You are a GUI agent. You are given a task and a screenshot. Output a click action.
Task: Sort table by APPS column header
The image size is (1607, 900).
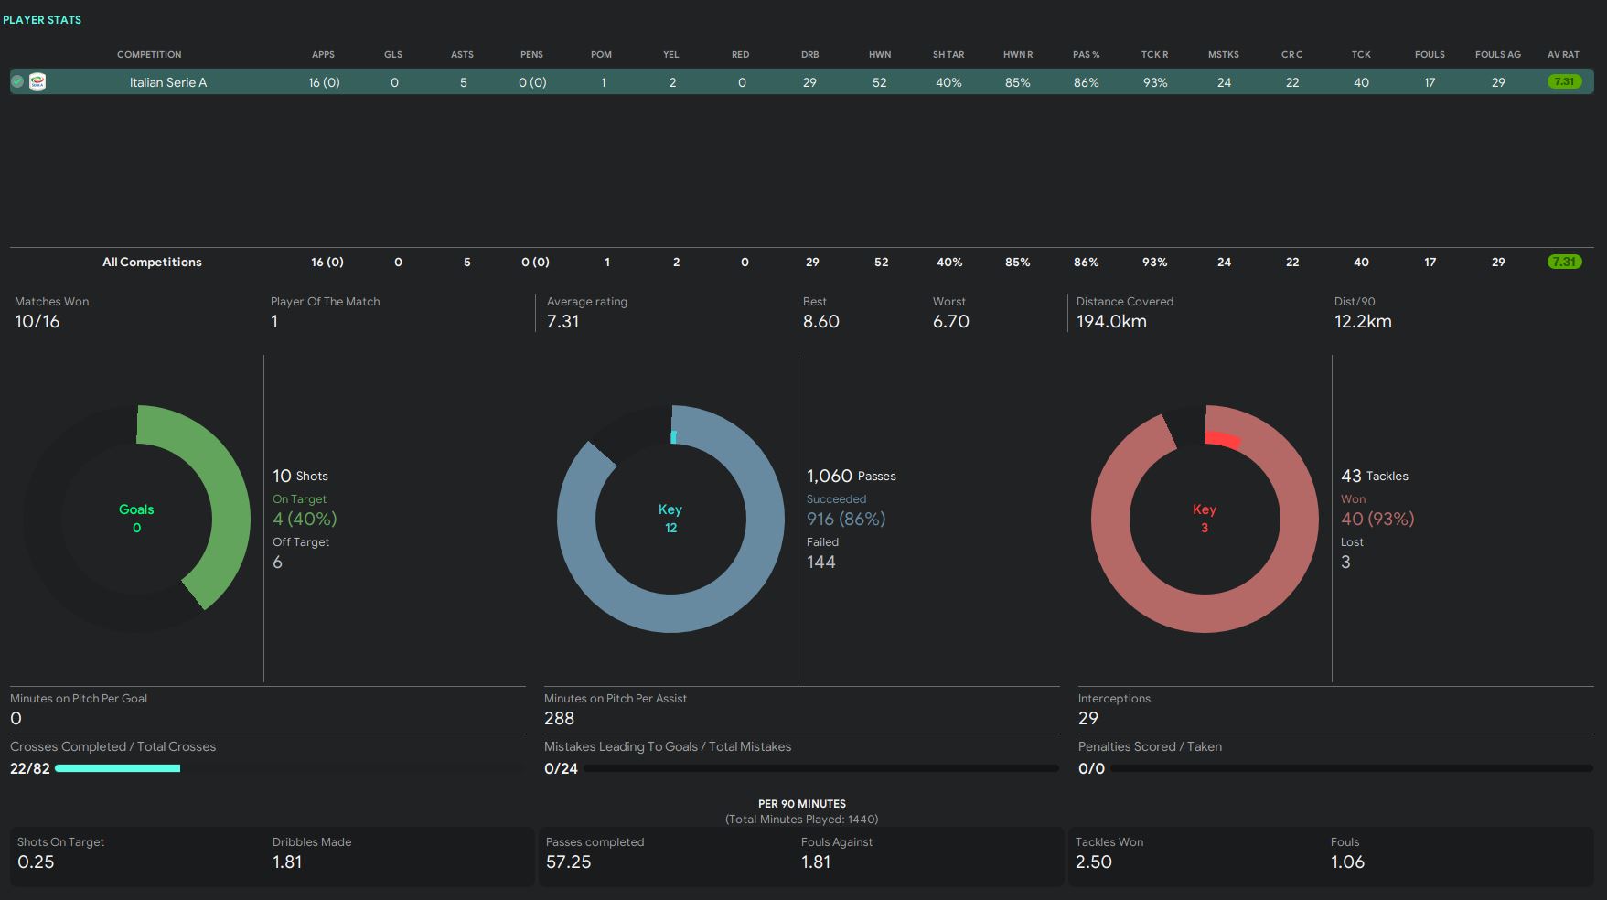(323, 54)
